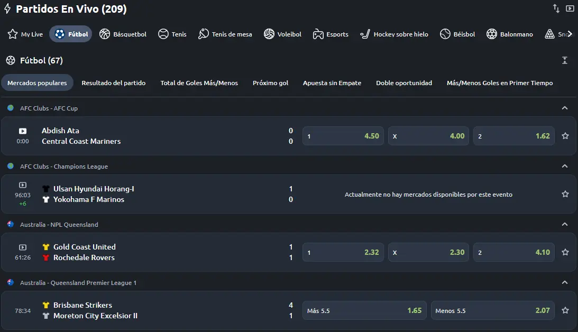Select Más 5.5 goals at 1.65
This screenshot has width=578, height=332.
tap(364, 311)
